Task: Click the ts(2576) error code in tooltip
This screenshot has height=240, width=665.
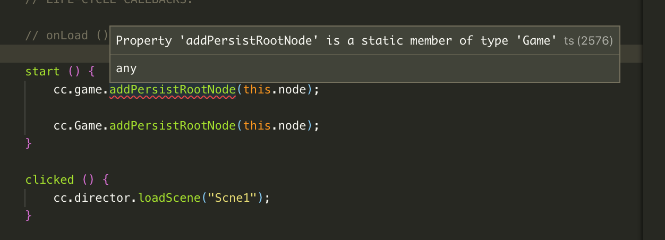Action: click(x=588, y=41)
